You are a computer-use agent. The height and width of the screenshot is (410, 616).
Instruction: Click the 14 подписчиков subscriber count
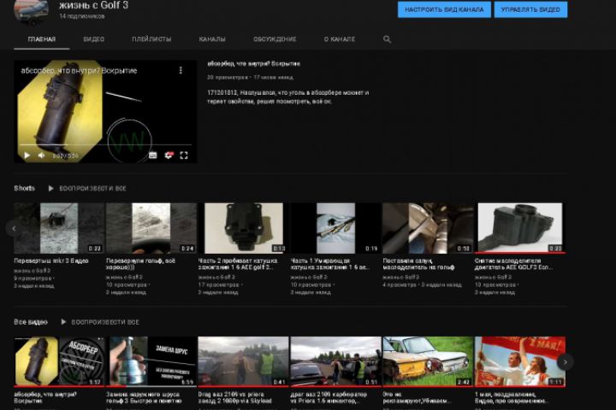82,16
